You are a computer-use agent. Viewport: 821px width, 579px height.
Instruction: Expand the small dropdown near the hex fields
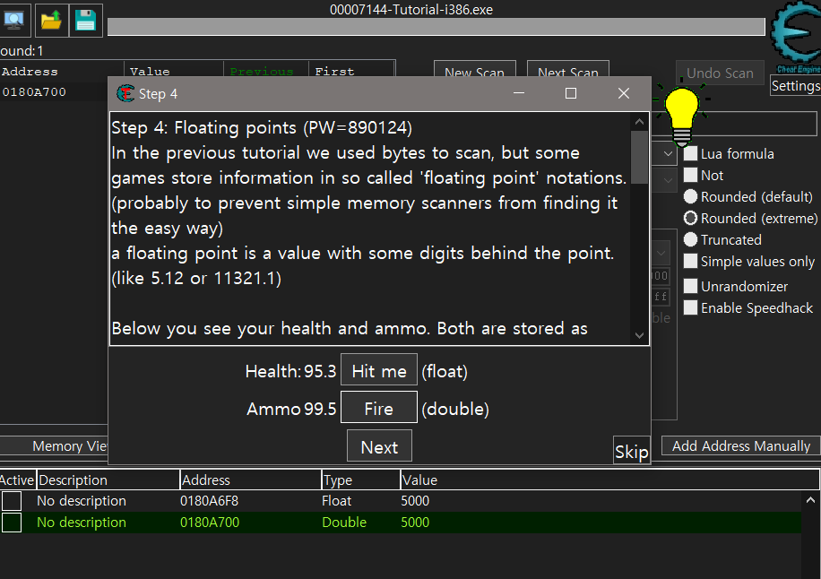tap(661, 251)
